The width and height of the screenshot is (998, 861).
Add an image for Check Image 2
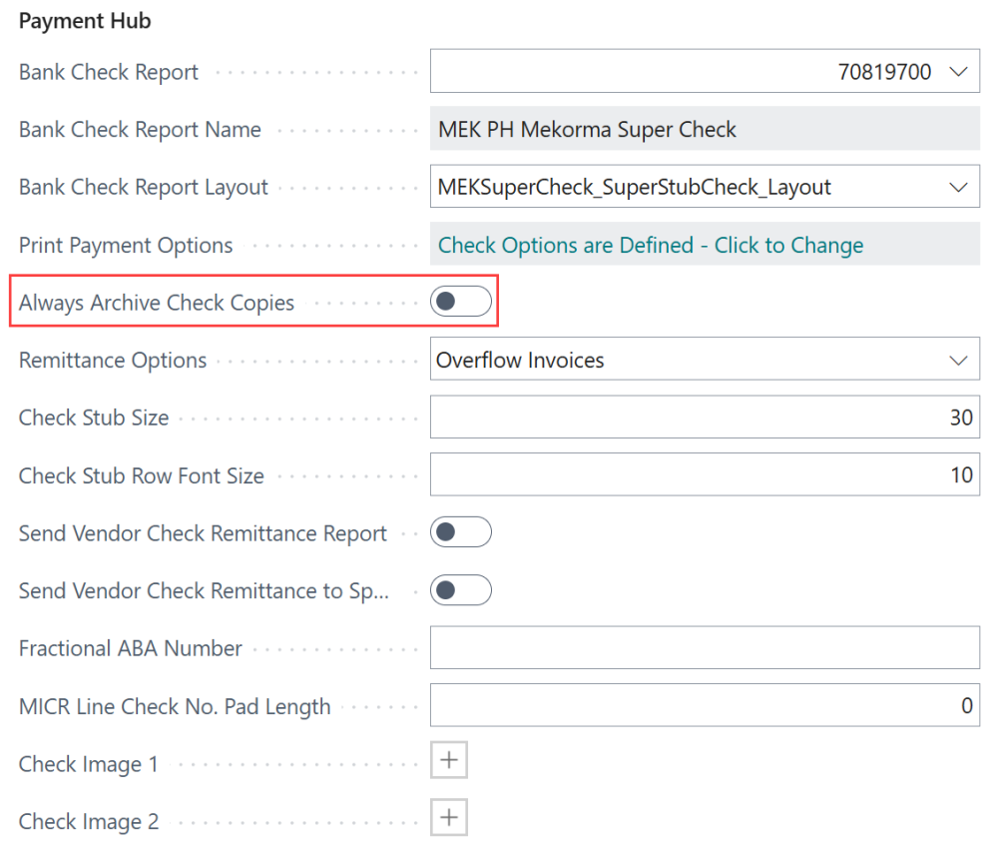(x=449, y=817)
